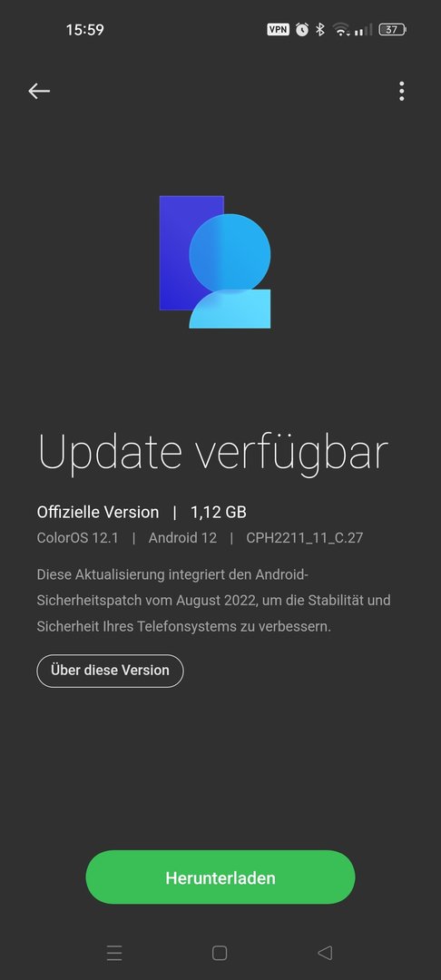Image resolution: width=441 pixels, height=980 pixels.
Task: Tap the Bluetooth status icon
Action: 319,29
